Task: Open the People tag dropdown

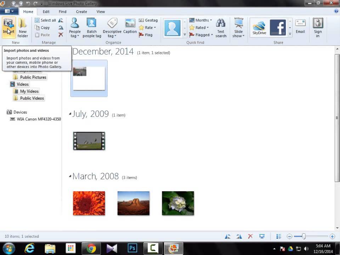Action: point(75,28)
